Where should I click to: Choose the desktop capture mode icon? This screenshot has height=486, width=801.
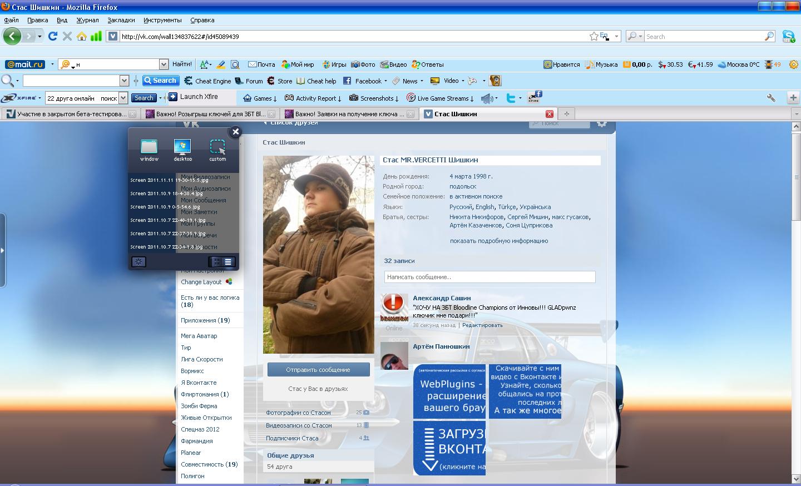coord(182,147)
